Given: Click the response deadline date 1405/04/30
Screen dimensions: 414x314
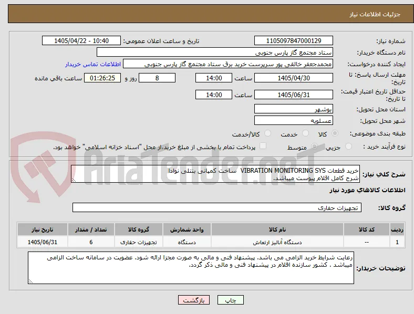Looking at the screenshot, I should pyautogui.click(x=294, y=78).
